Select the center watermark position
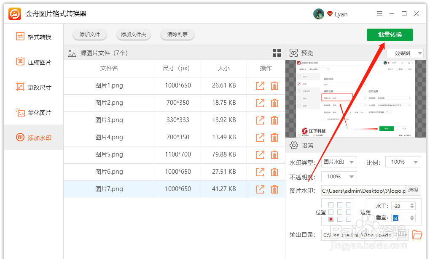The image size is (430, 260). click(339, 211)
